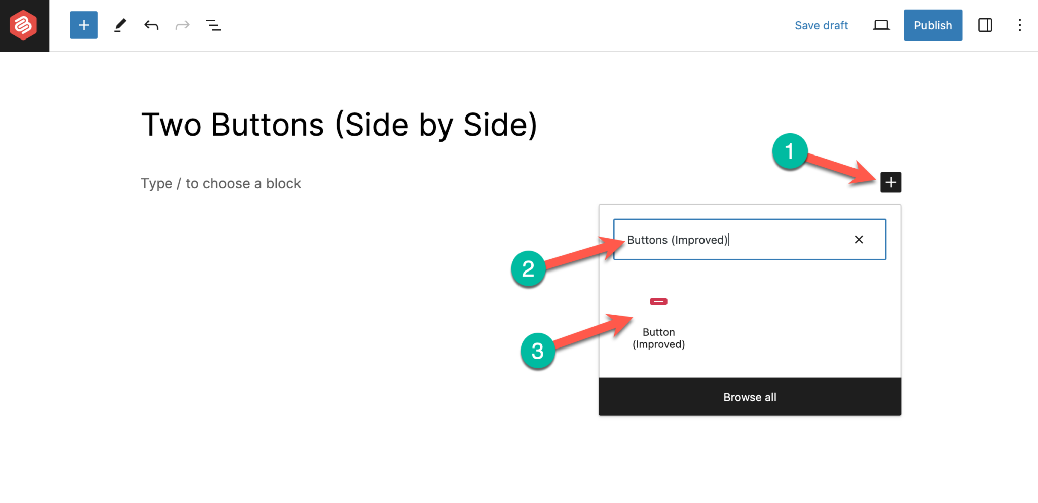
Task: Click the 'Buttons (Improved)' search field
Action: point(735,239)
